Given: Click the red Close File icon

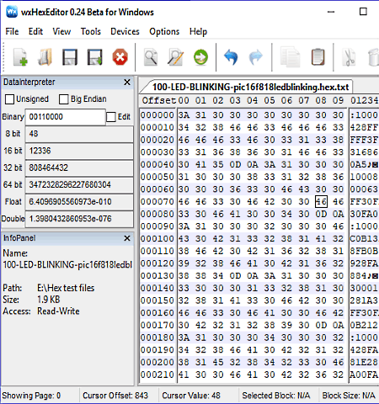Looking at the screenshot, I should pyautogui.click(x=120, y=57).
